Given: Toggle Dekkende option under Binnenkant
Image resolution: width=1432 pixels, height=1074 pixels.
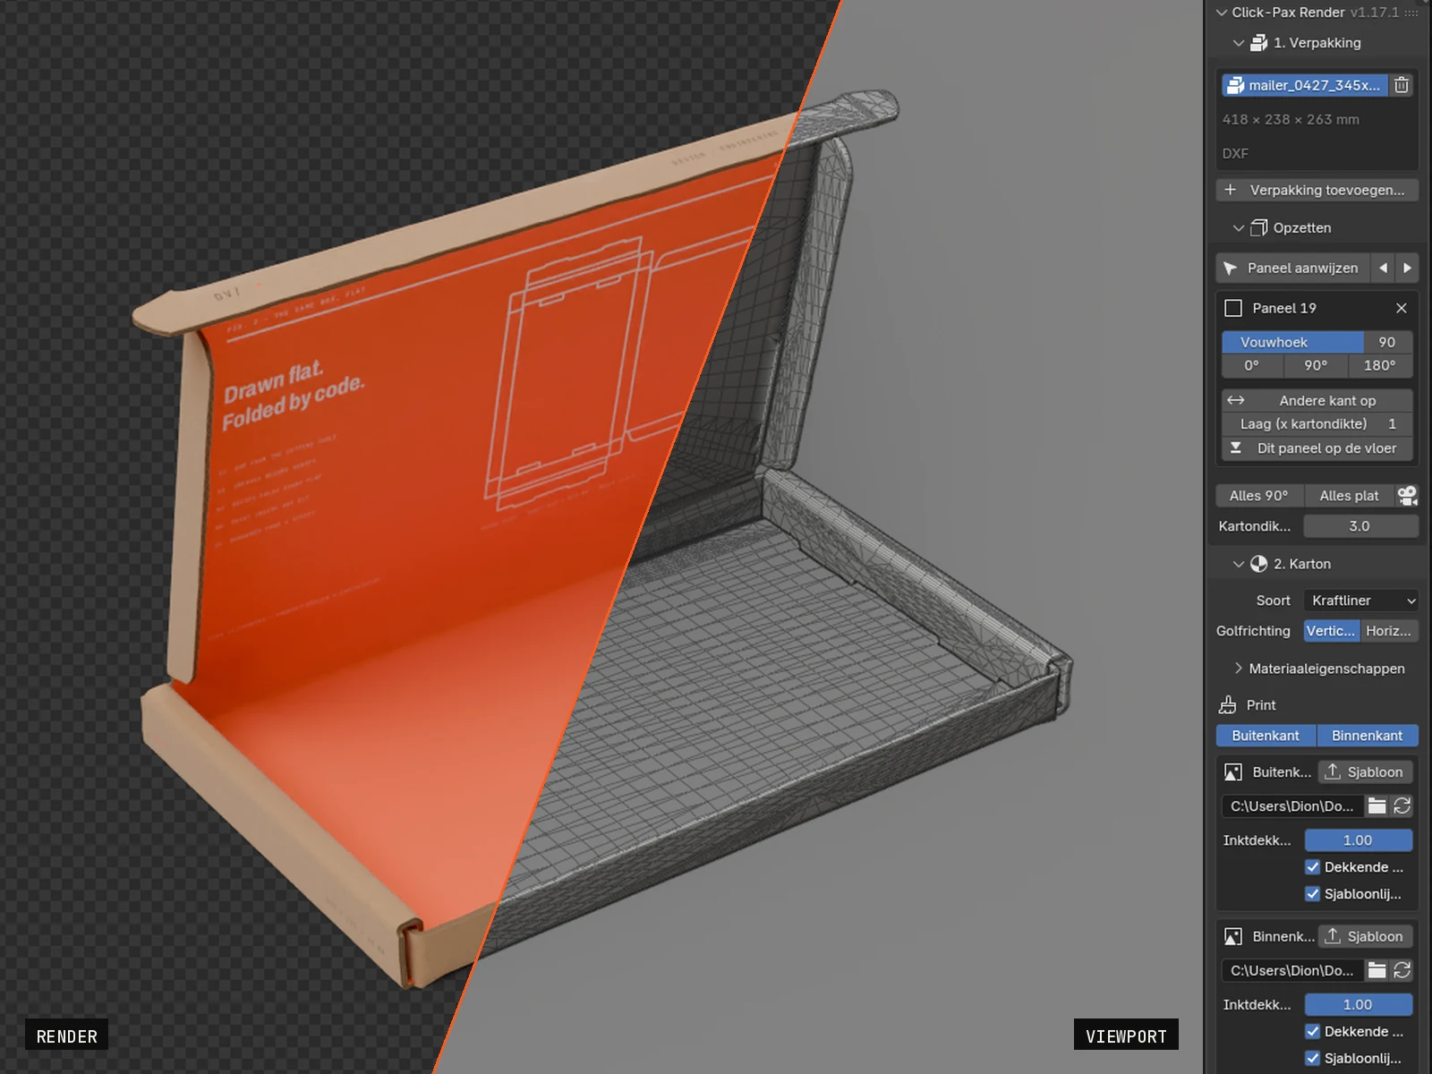Looking at the screenshot, I should (1312, 1032).
